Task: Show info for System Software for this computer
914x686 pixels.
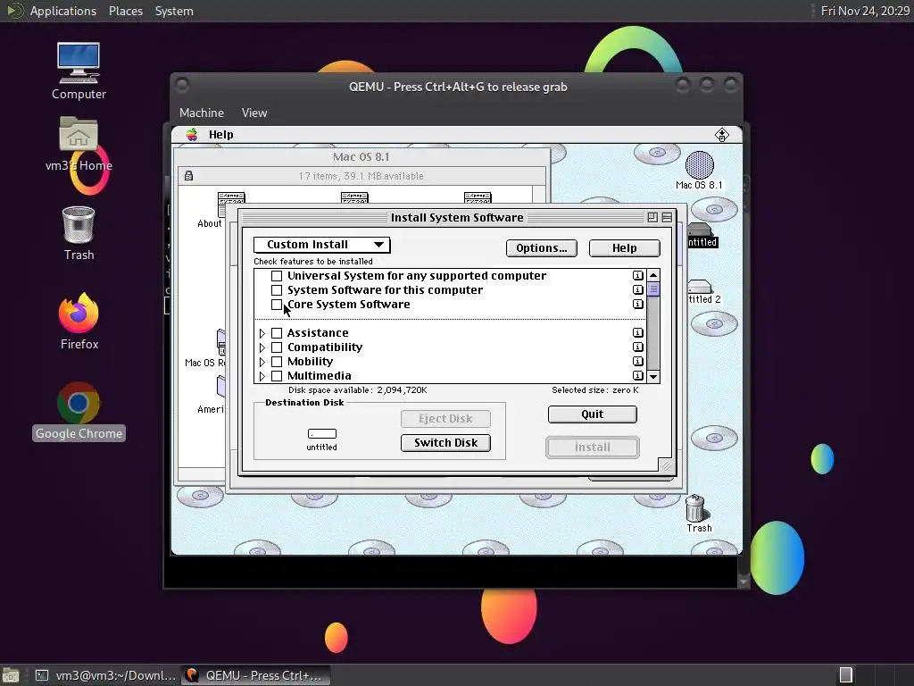Action: tap(637, 290)
